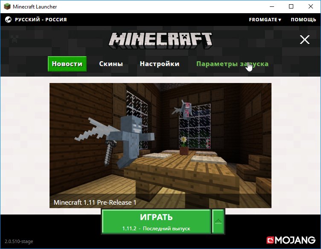Switch to the Скины tab
321x249 pixels.
click(x=111, y=64)
